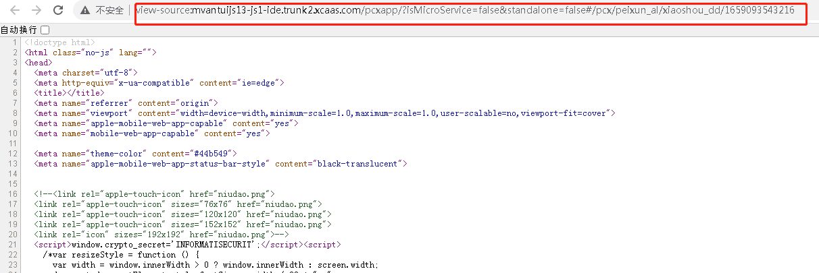Enable the 自动换行 line wrap checkbox

click(45, 30)
